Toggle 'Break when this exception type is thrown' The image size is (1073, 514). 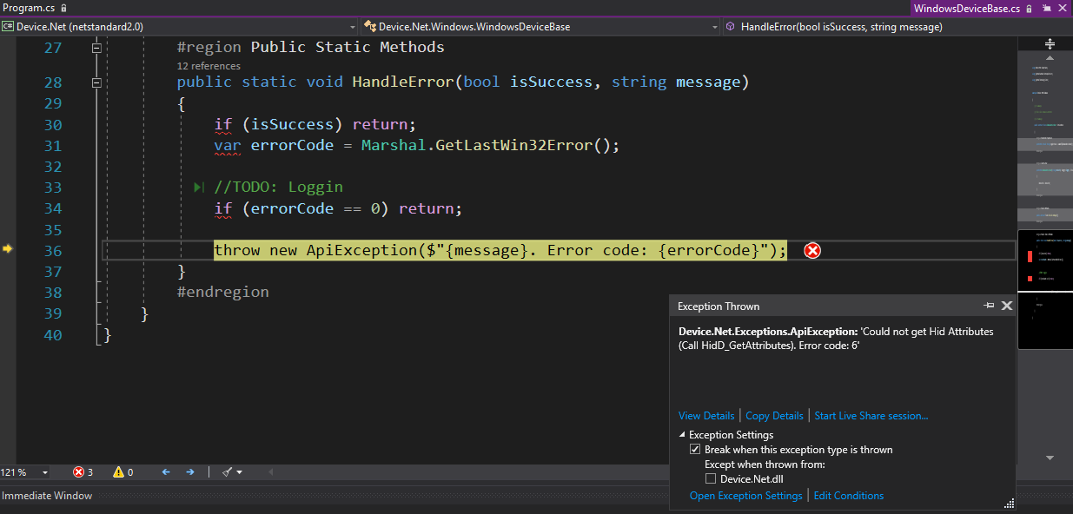(x=695, y=450)
